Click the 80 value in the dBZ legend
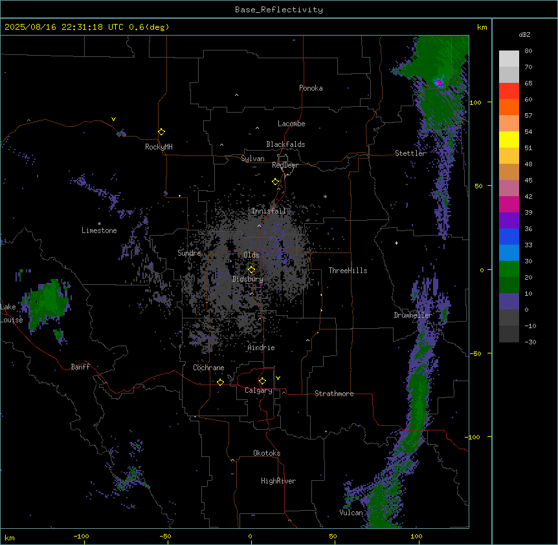The image size is (558, 545). point(528,51)
